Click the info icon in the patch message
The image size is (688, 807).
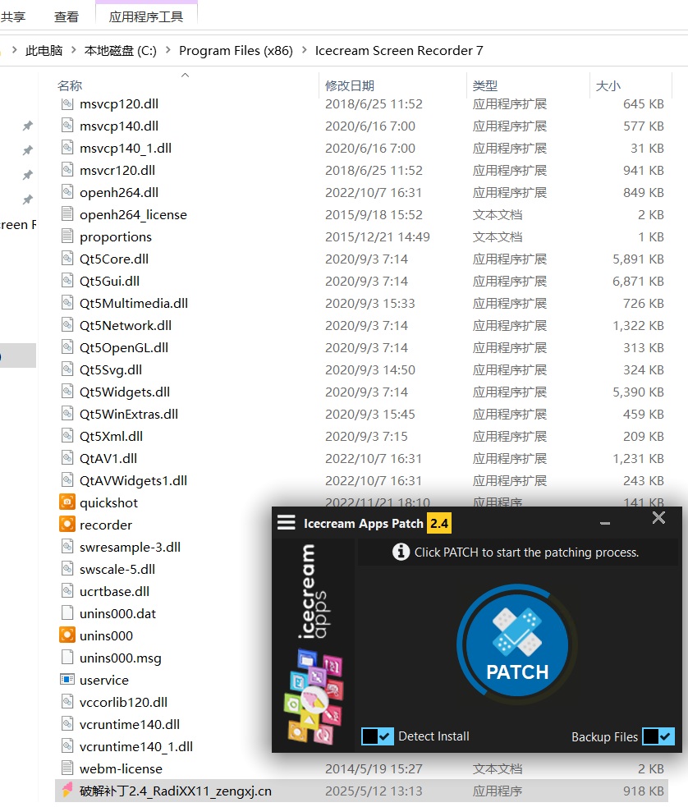(401, 552)
